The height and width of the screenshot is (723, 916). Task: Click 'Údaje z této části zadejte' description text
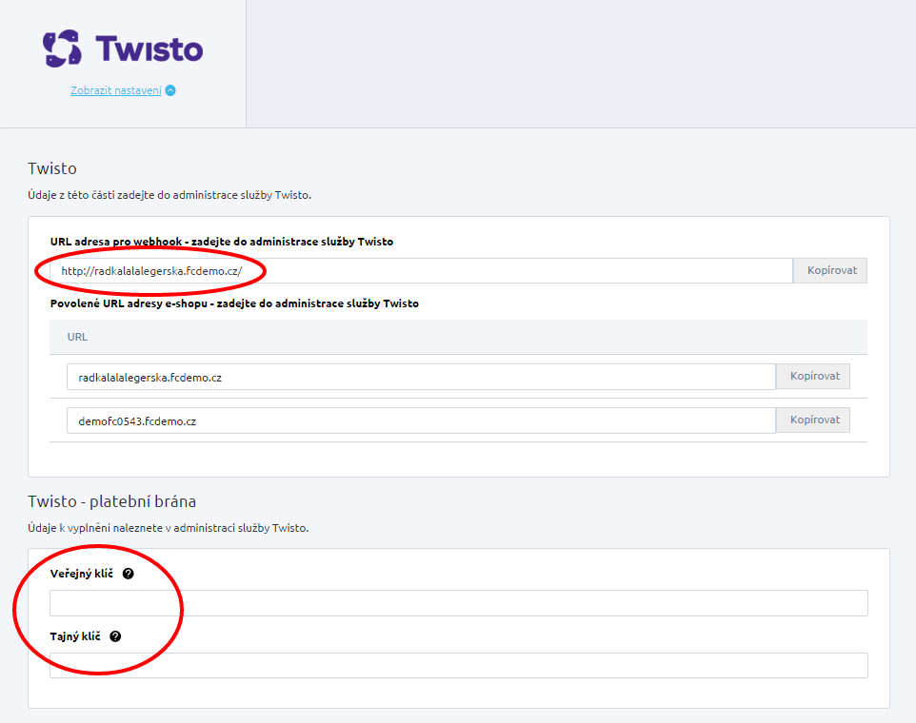[x=169, y=195]
